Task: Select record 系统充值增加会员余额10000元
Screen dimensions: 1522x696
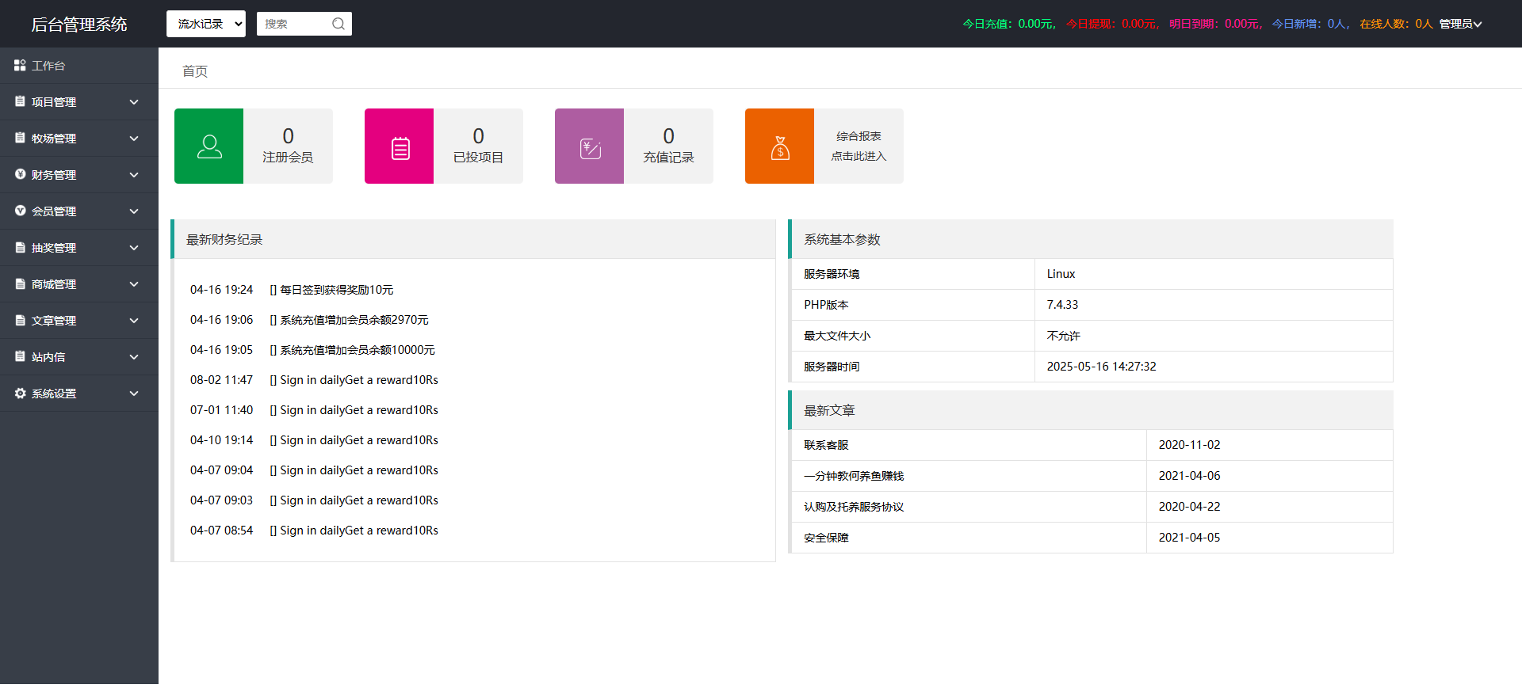Action: [352, 350]
